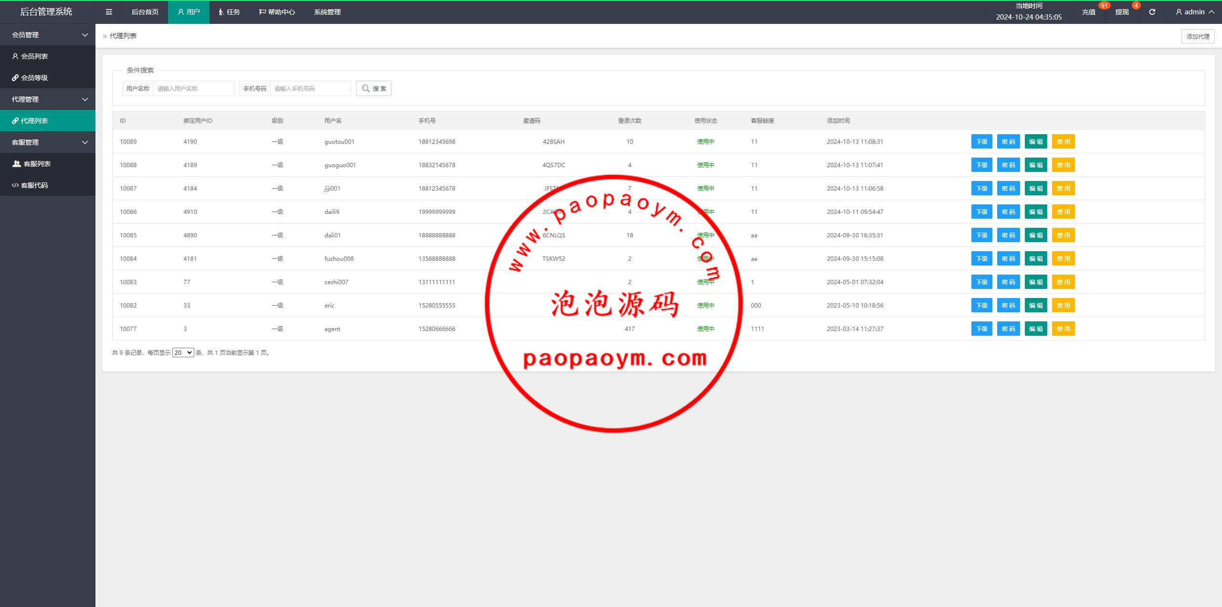The width and height of the screenshot is (1222, 607).
Task: Switch to the 任务 top tab
Action: pos(229,12)
